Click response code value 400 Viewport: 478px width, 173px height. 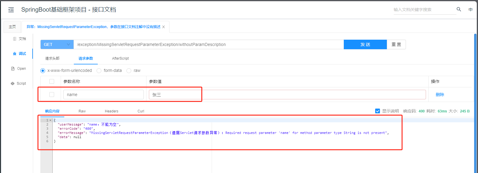pyautogui.click(x=422, y=111)
